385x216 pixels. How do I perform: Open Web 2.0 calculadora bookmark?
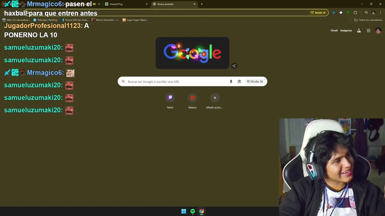pyautogui.click(x=16, y=20)
